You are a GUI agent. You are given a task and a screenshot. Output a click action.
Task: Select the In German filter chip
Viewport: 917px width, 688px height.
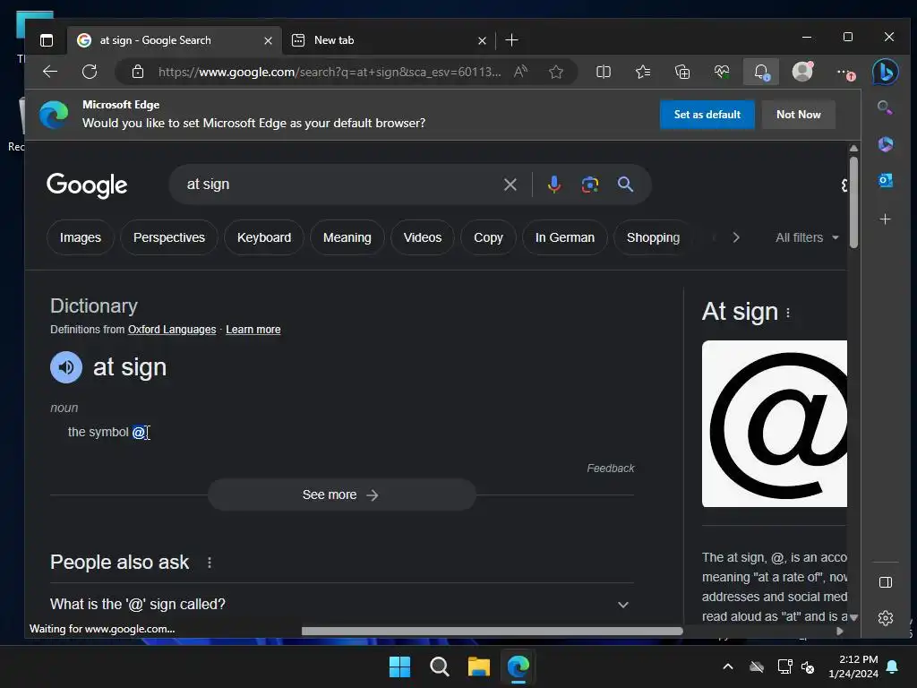[565, 237]
